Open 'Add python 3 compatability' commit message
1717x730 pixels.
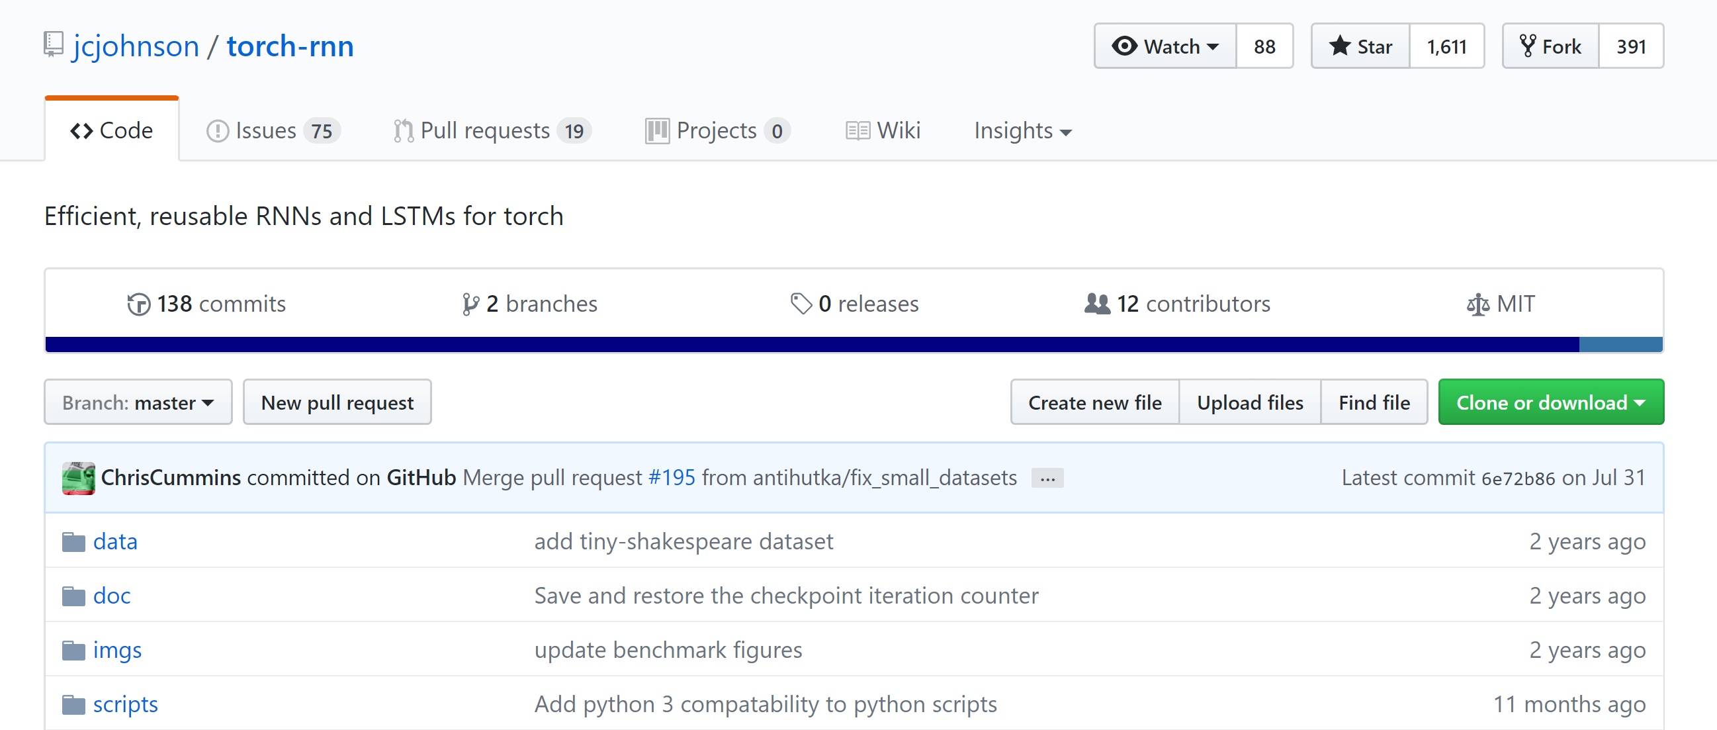[766, 705]
